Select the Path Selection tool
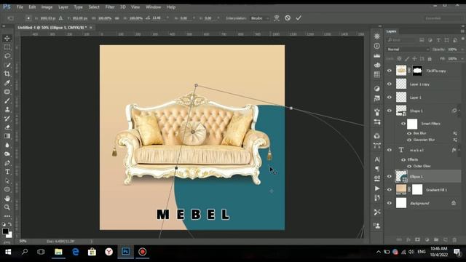The width and height of the screenshot is (466, 262). point(7,181)
